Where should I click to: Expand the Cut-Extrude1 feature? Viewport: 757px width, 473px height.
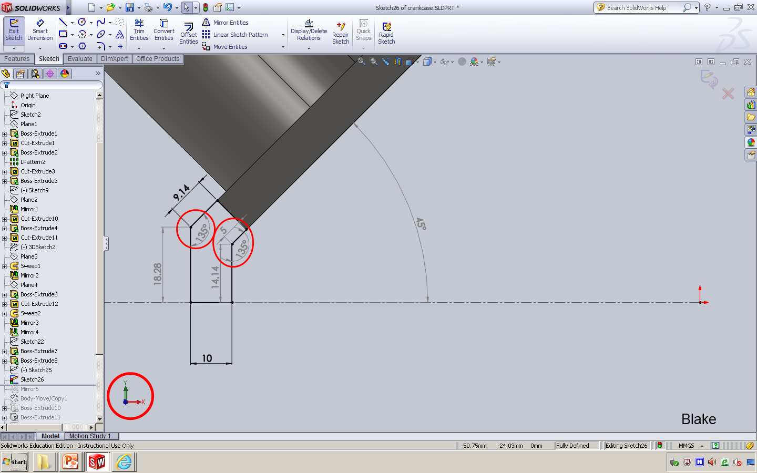(x=5, y=143)
